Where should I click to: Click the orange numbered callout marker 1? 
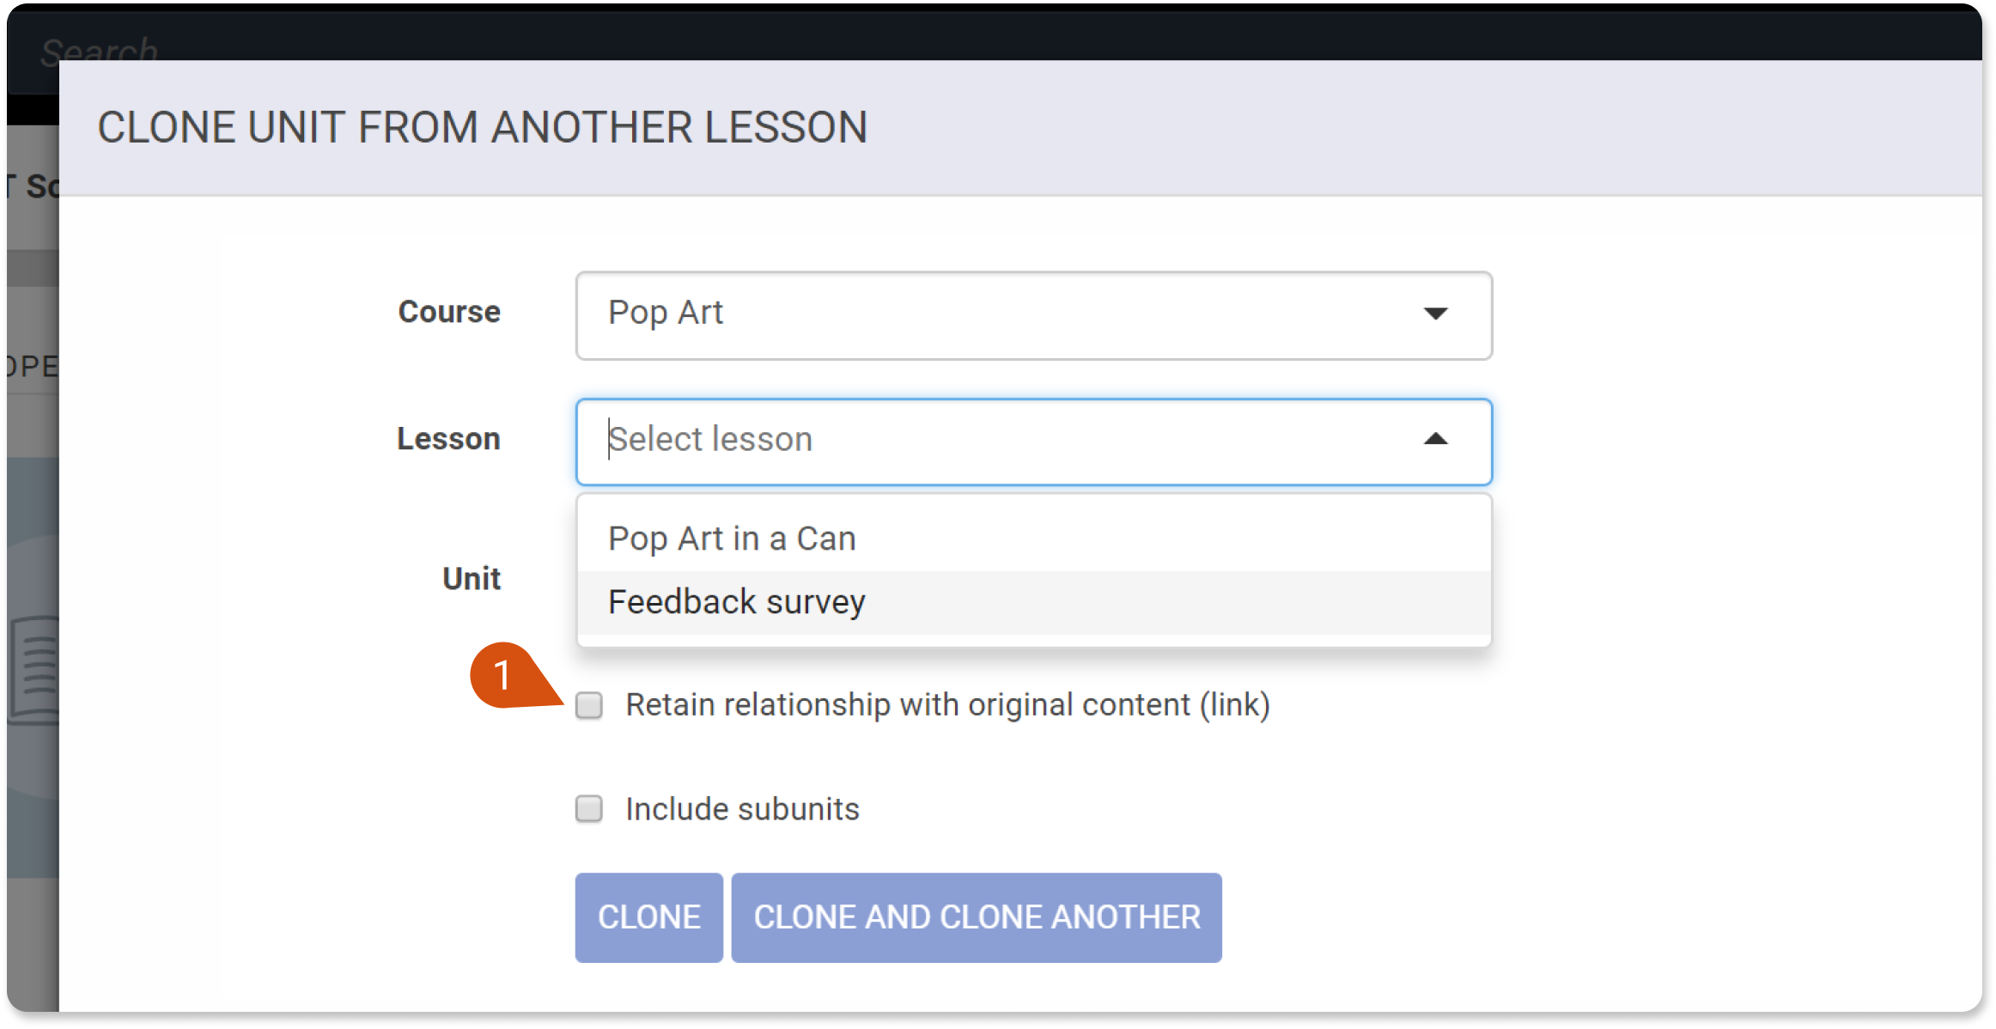point(503,674)
